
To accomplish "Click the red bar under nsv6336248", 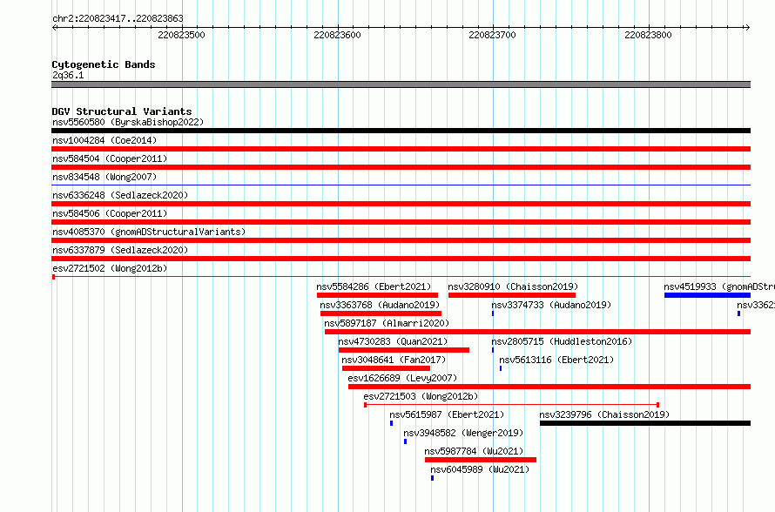I will (401, 204).
